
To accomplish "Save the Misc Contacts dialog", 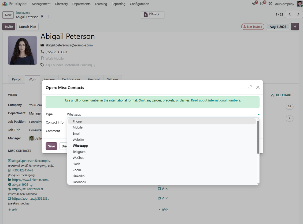I will 51,146.
